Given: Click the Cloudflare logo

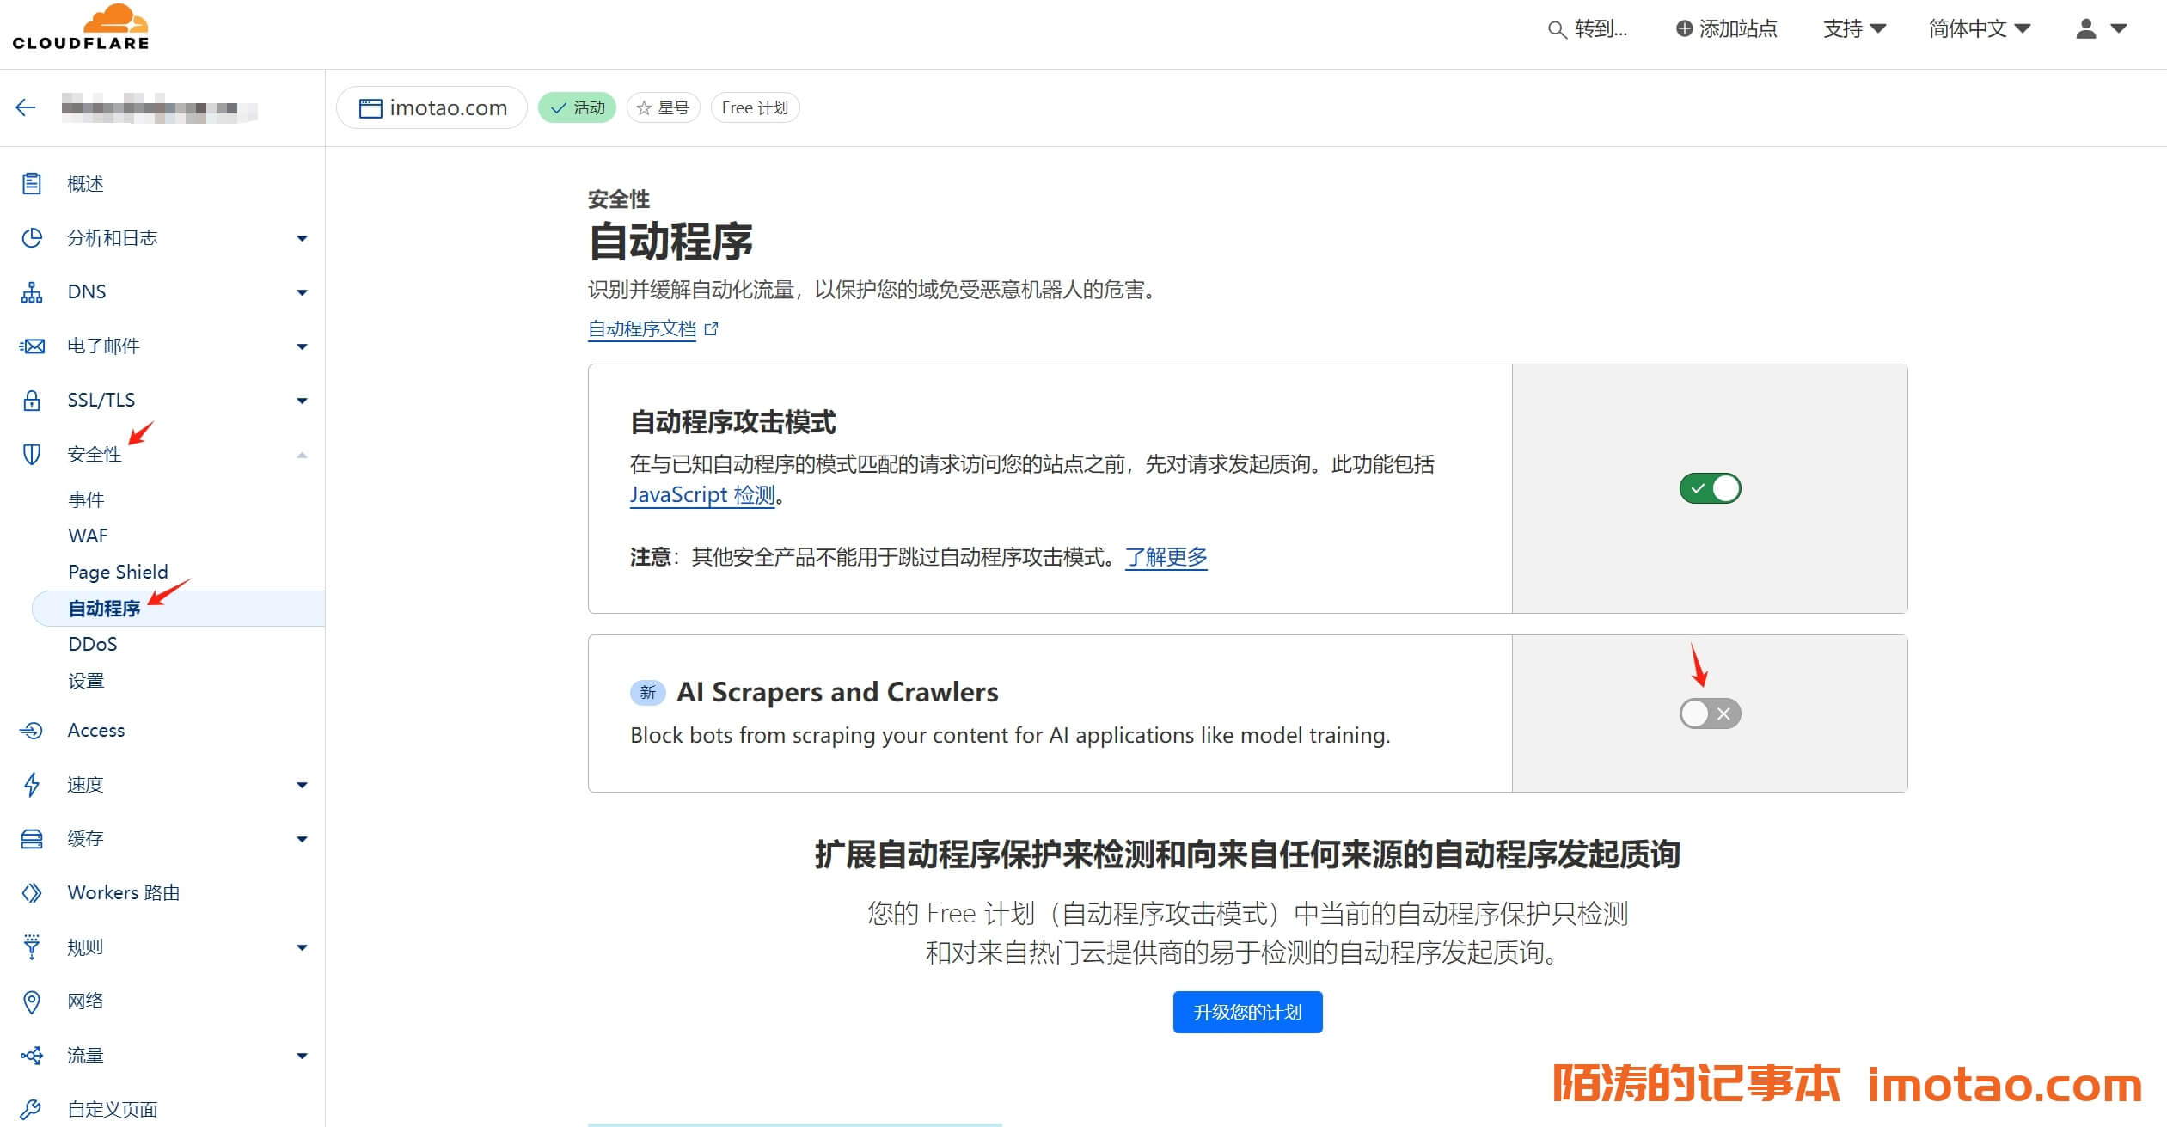Looking at the screenshot, I should [81, 28].
